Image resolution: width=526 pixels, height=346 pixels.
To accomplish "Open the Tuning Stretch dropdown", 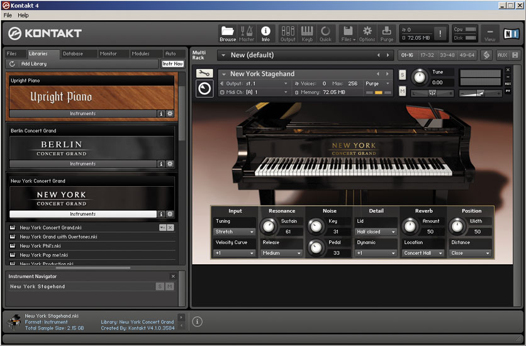I will [x=234, y=232].
